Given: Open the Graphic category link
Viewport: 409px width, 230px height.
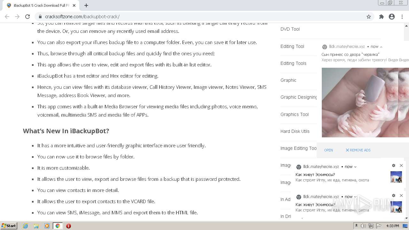Looking at the screenshot, I should pyautogui.click(x=289, y=80).
